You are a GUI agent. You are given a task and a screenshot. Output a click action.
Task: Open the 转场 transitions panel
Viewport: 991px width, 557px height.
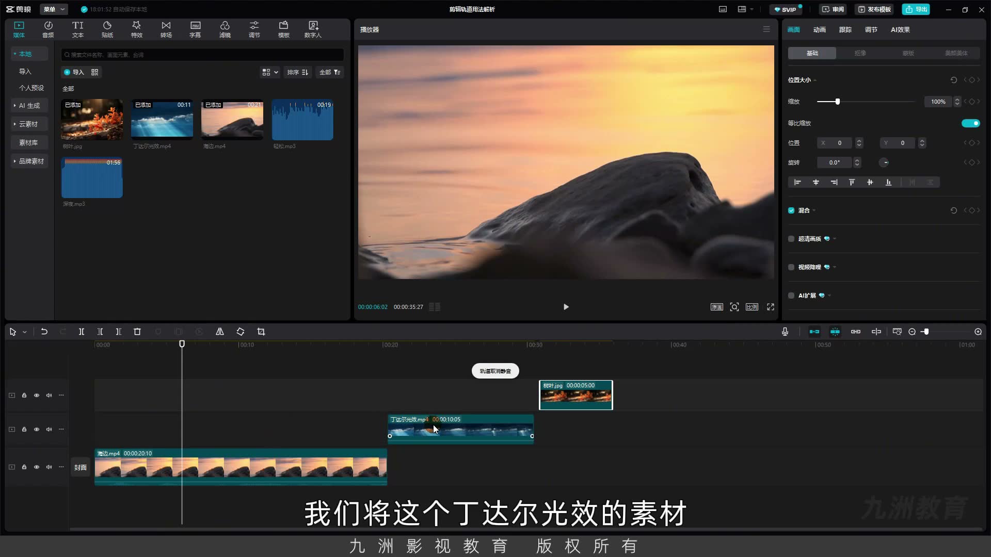(166, 29)
